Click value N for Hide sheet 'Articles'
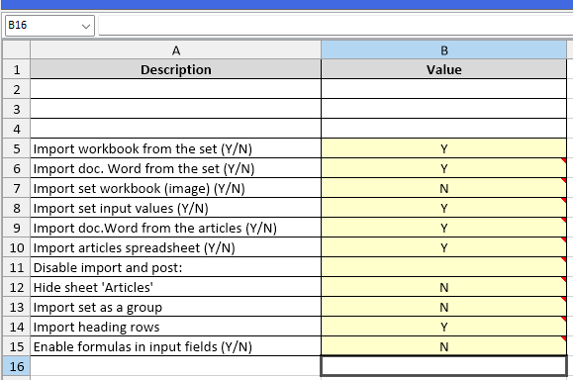 443,287
